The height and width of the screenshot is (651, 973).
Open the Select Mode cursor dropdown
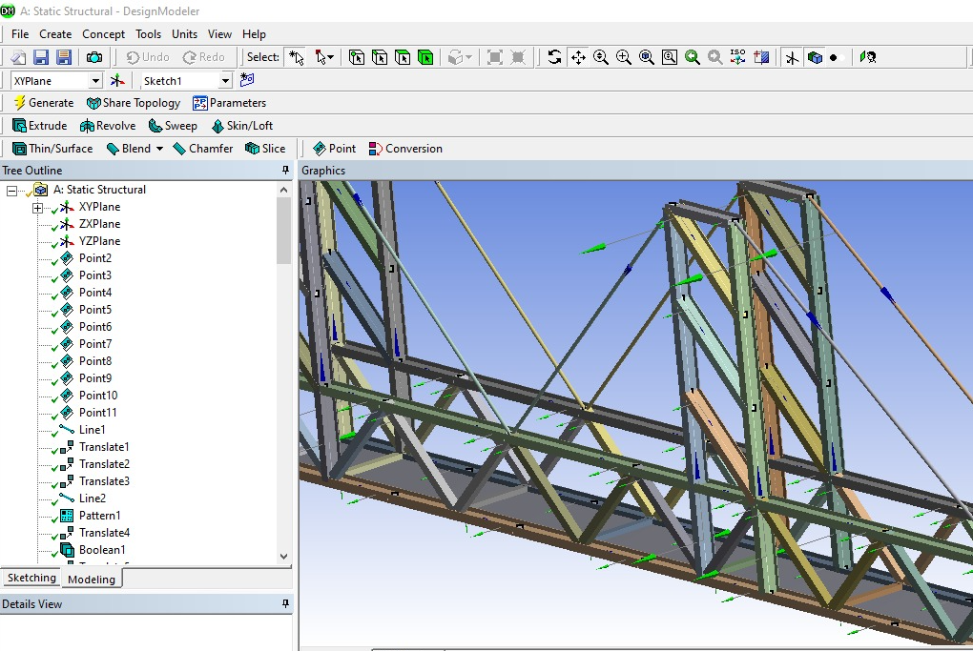click(x=324, y=57)
